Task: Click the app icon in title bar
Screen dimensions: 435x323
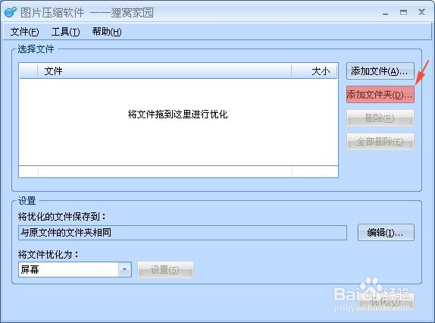Action: point(11,12)
